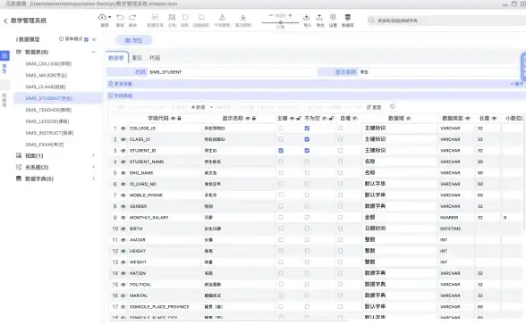The image size is (526, 324).
Task: Check the primary key box for GENDER
Action: (x=281, y=206)
